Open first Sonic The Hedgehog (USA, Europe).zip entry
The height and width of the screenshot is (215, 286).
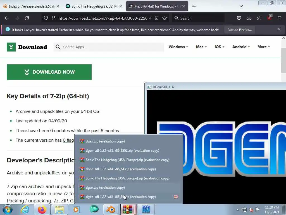tap(129, 160)
